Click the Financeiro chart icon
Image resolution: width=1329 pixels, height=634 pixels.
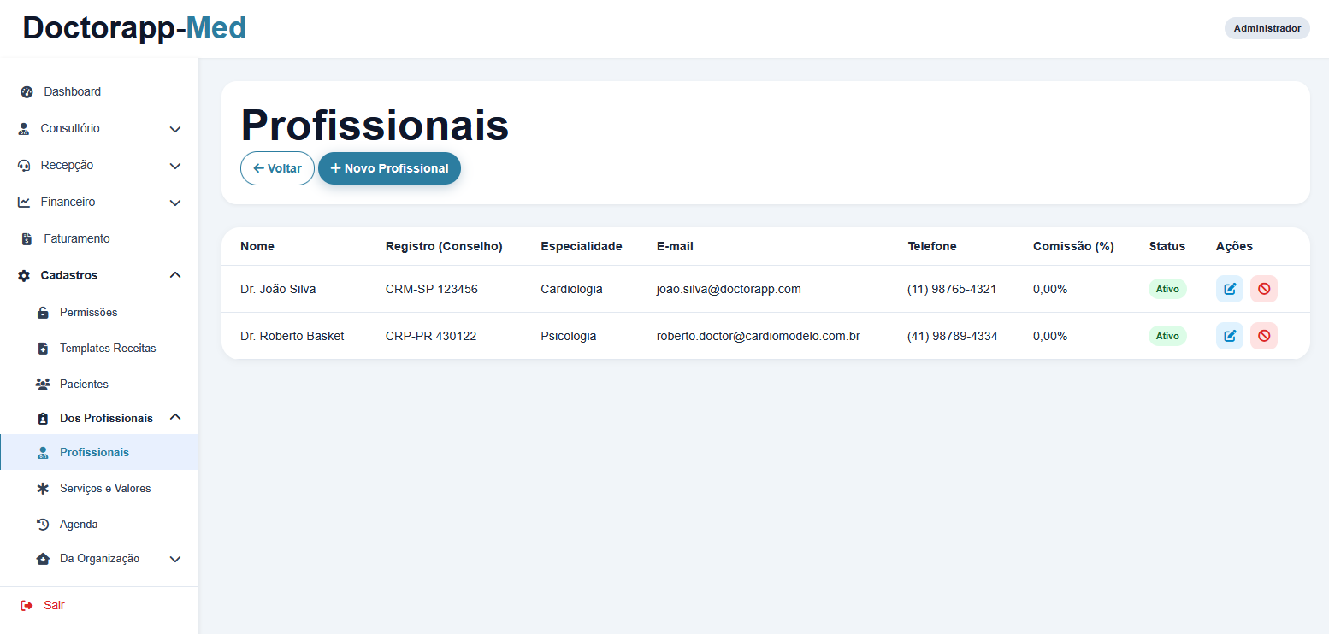24,203
